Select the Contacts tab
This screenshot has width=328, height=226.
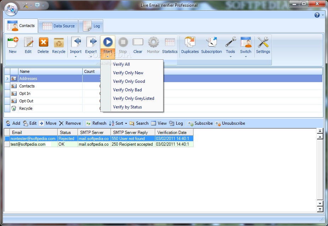[x=21, y=26]
